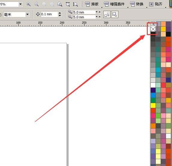
Task: Pick the bright blue swatch in leftmost palette column
Action: [x=153, y=95]
